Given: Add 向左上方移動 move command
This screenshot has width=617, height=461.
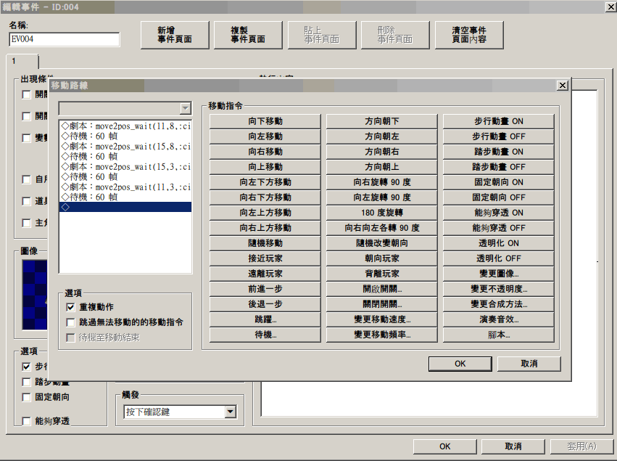Looking at the screenshot, I should [265, 213].
